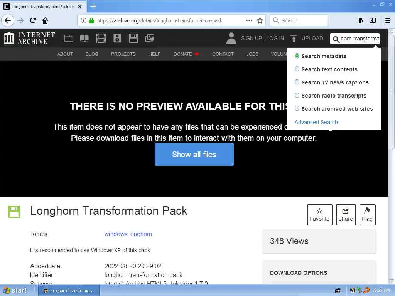Open a new browser tab
The height and width of the screenshot is (296, 395).
93,6
